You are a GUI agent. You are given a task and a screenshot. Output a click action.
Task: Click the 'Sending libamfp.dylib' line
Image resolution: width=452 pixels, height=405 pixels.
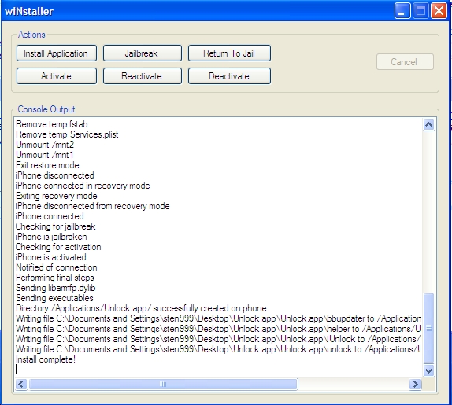[56, 288]
